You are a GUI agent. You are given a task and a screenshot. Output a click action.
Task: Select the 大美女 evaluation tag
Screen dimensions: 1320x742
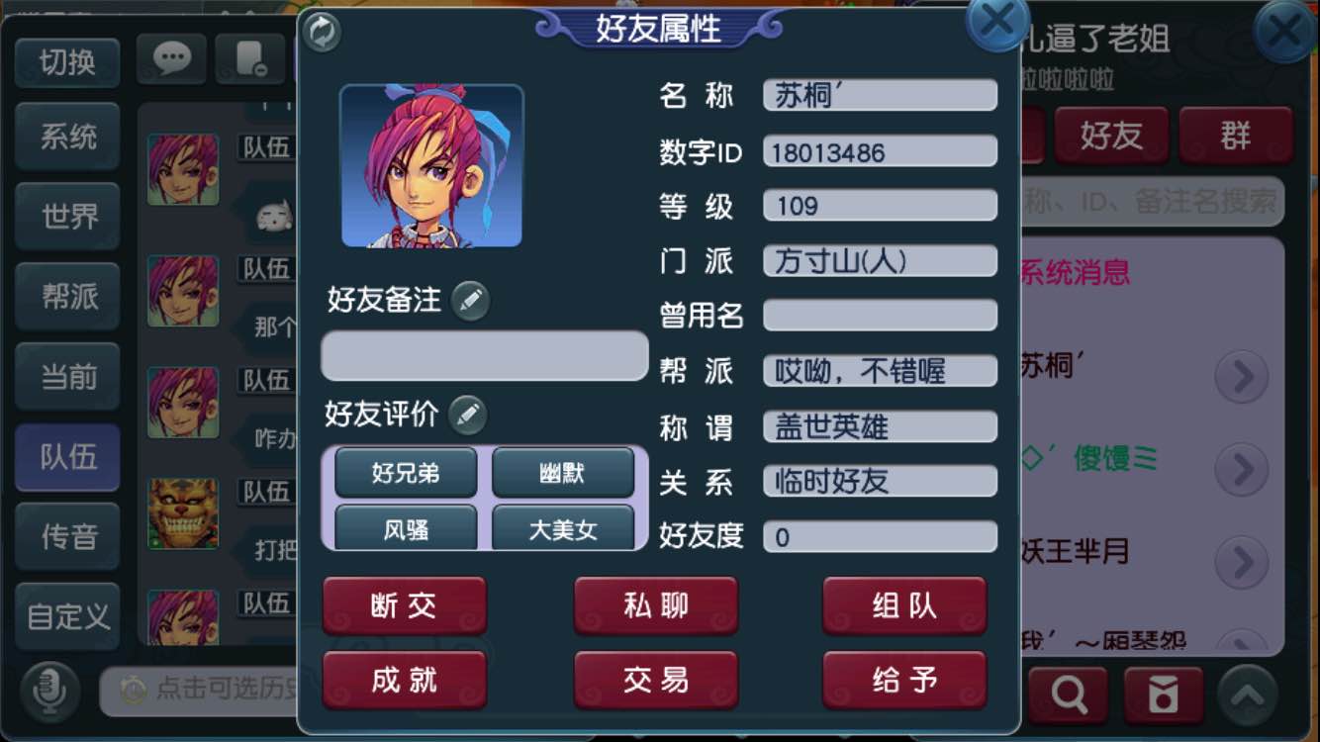[x=563, y=529]
